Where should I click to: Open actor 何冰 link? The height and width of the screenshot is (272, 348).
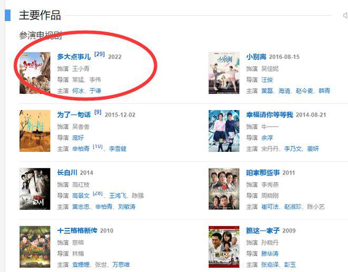(78, 91)
